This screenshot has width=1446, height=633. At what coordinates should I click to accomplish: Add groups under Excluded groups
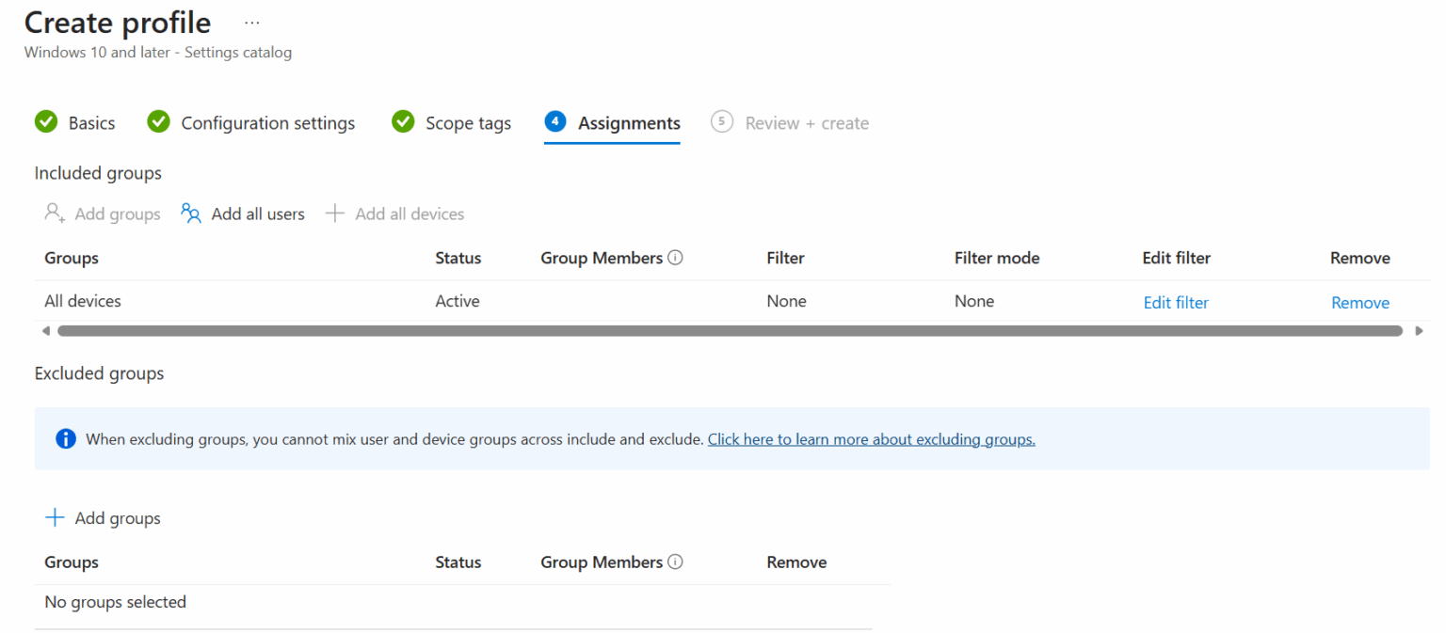coord(103,518)
